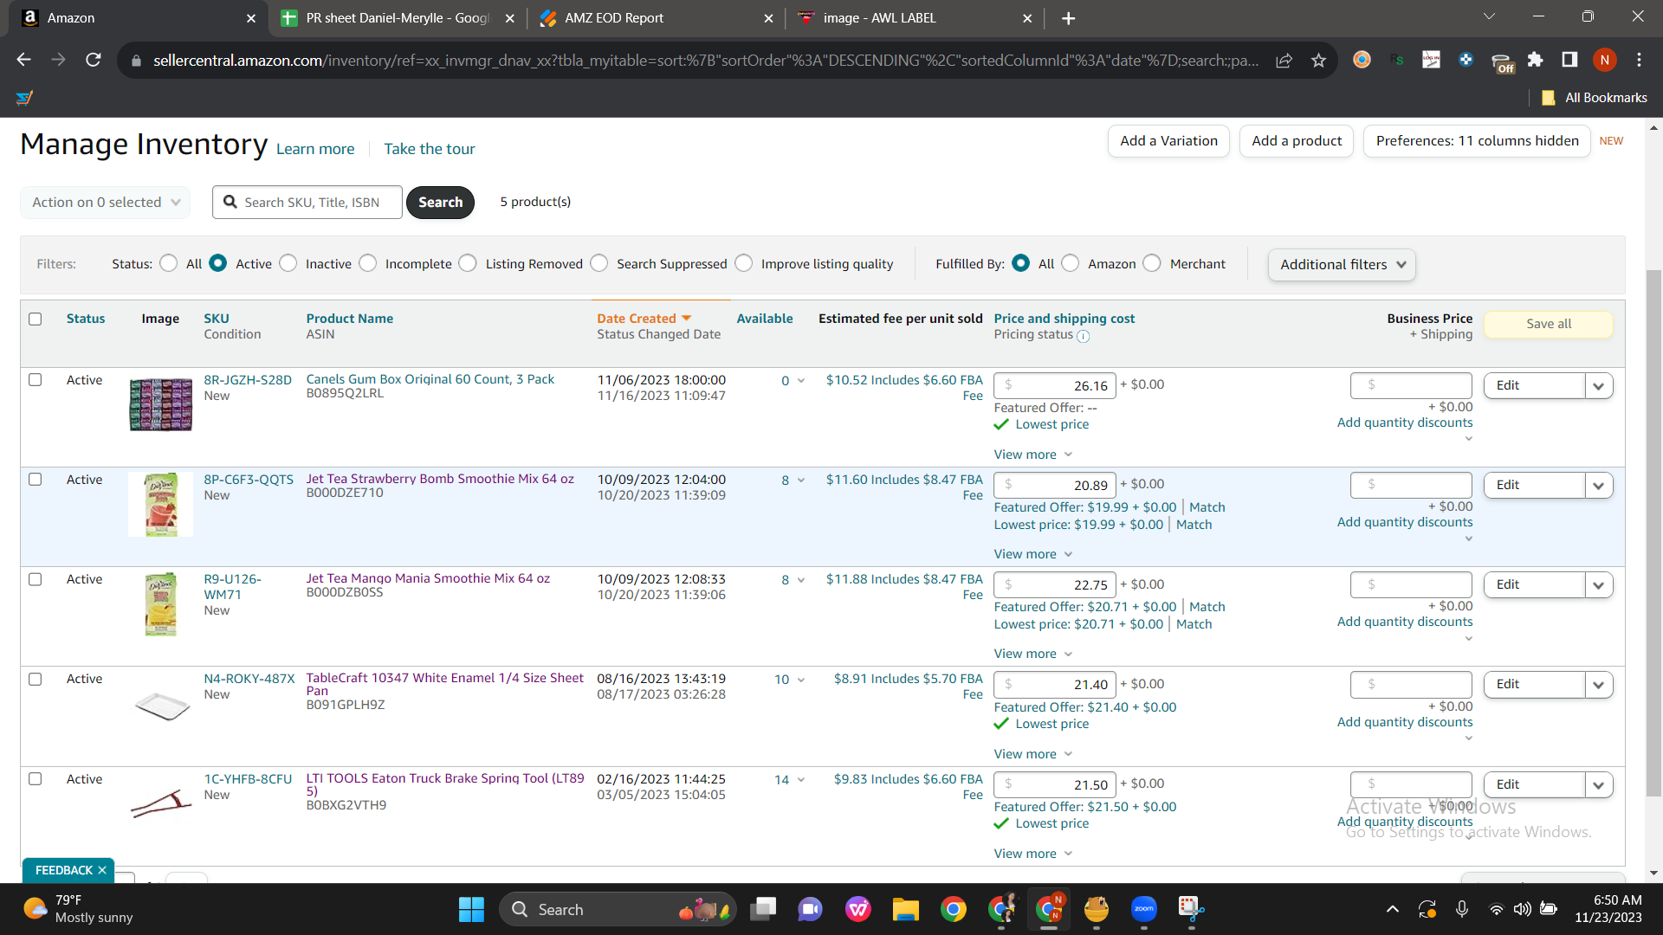Open the Action on 0 selected dropdown
The width and height of the screenshot is (1663, 935).
tap(106, 202)
